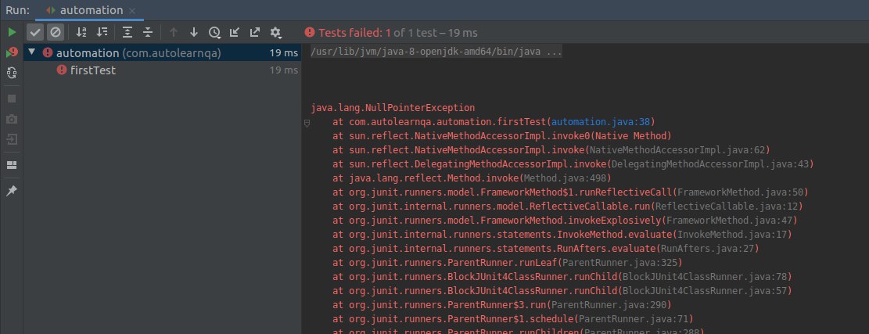This screenshot has height=334, width=869.
Task: Open FrameworkMethod.java:47 stack link
Action: point(729,221)
